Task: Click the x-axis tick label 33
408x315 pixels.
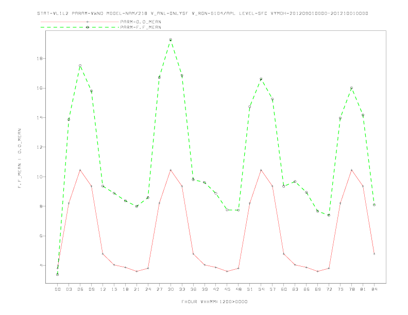Action: click(x=182, y=289)
